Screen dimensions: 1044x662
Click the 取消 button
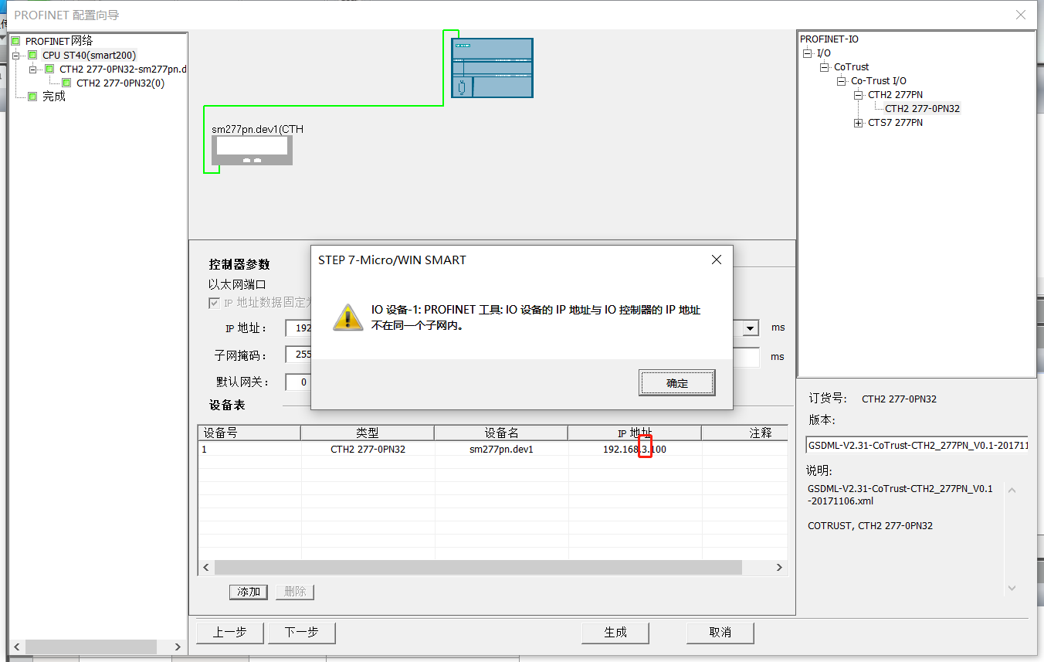(x=720, y=633)
